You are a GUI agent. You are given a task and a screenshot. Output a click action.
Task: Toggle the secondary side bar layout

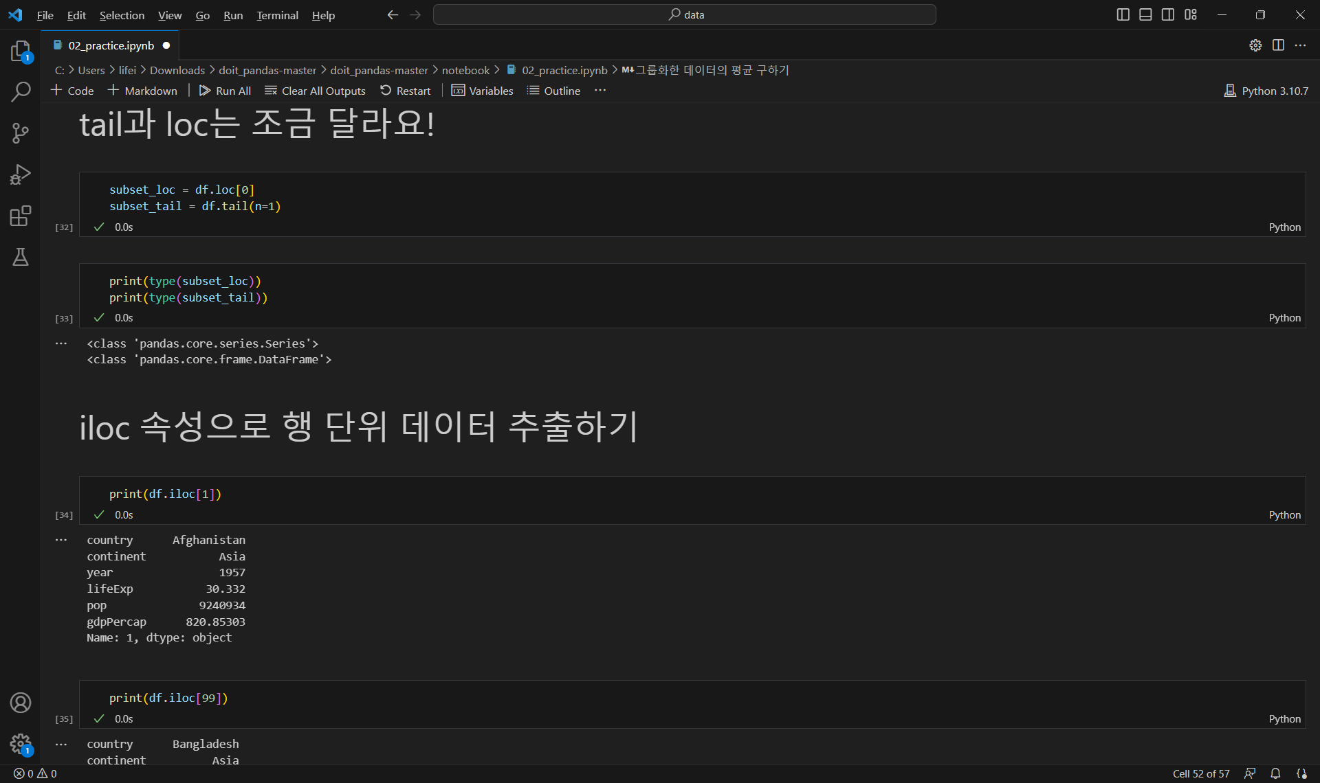click(x=1168, y=14)
